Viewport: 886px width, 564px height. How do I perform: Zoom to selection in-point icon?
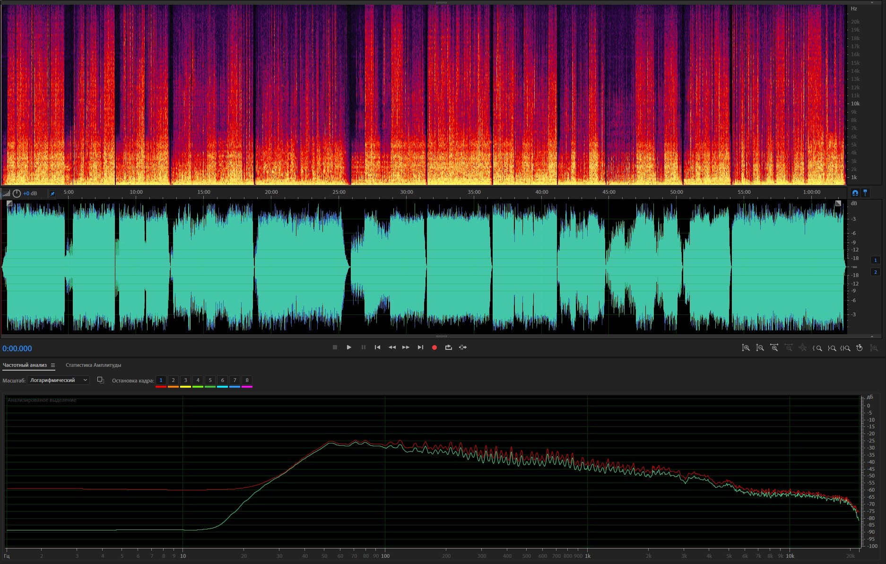click(x=817, y=348)
